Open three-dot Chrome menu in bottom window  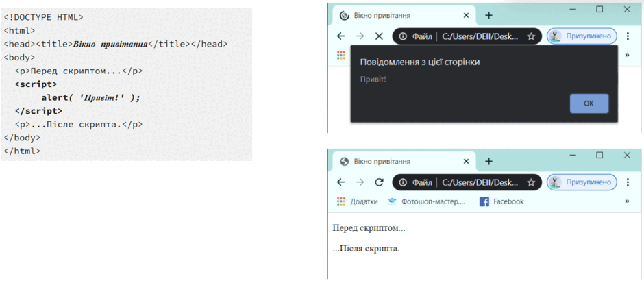pos(627,182)
